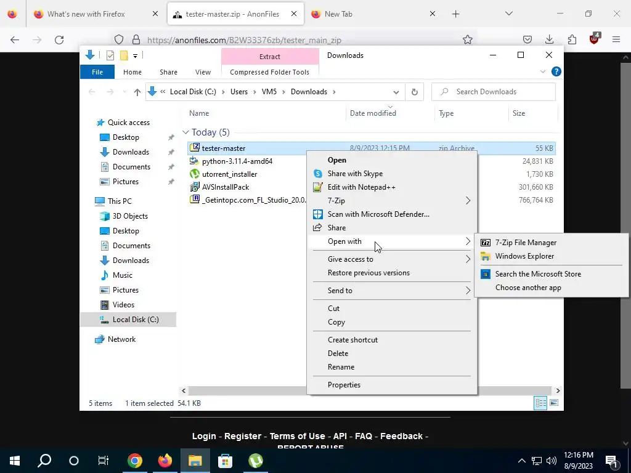631x473 pixels.
Task: Open Explorer help question mark
Action: point(556,71)
